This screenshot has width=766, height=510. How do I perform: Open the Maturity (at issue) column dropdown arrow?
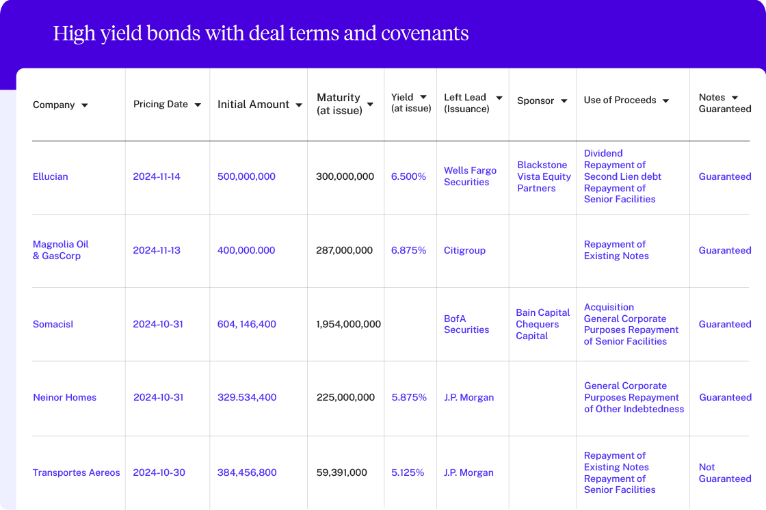pyautogui.click(x=370, y=105)
